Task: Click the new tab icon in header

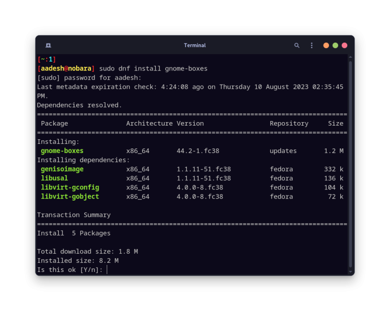Action: 48,46
